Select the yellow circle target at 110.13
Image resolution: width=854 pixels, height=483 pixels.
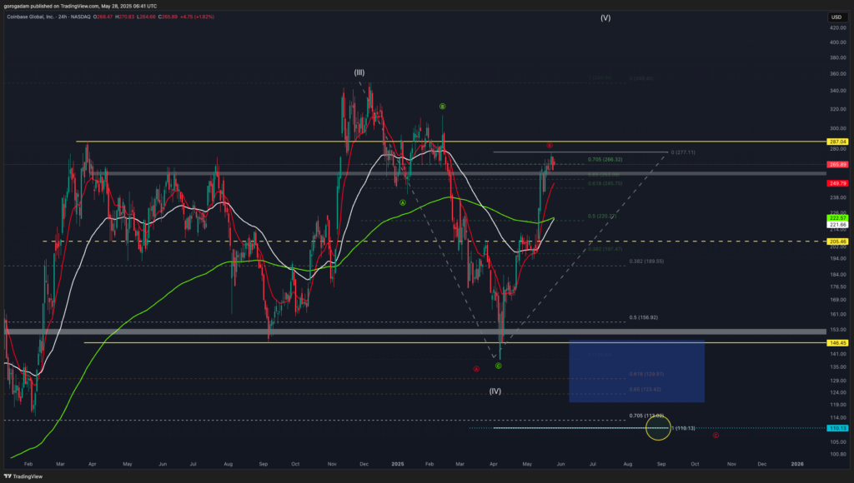(658, 428)
